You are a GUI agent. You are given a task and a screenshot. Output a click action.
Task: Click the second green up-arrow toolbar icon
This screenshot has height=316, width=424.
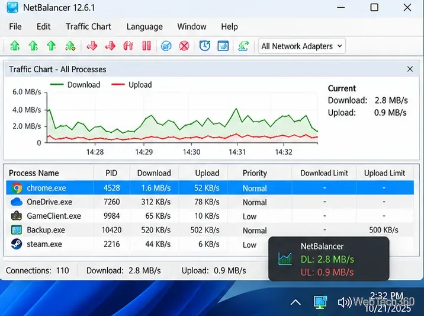33,46
